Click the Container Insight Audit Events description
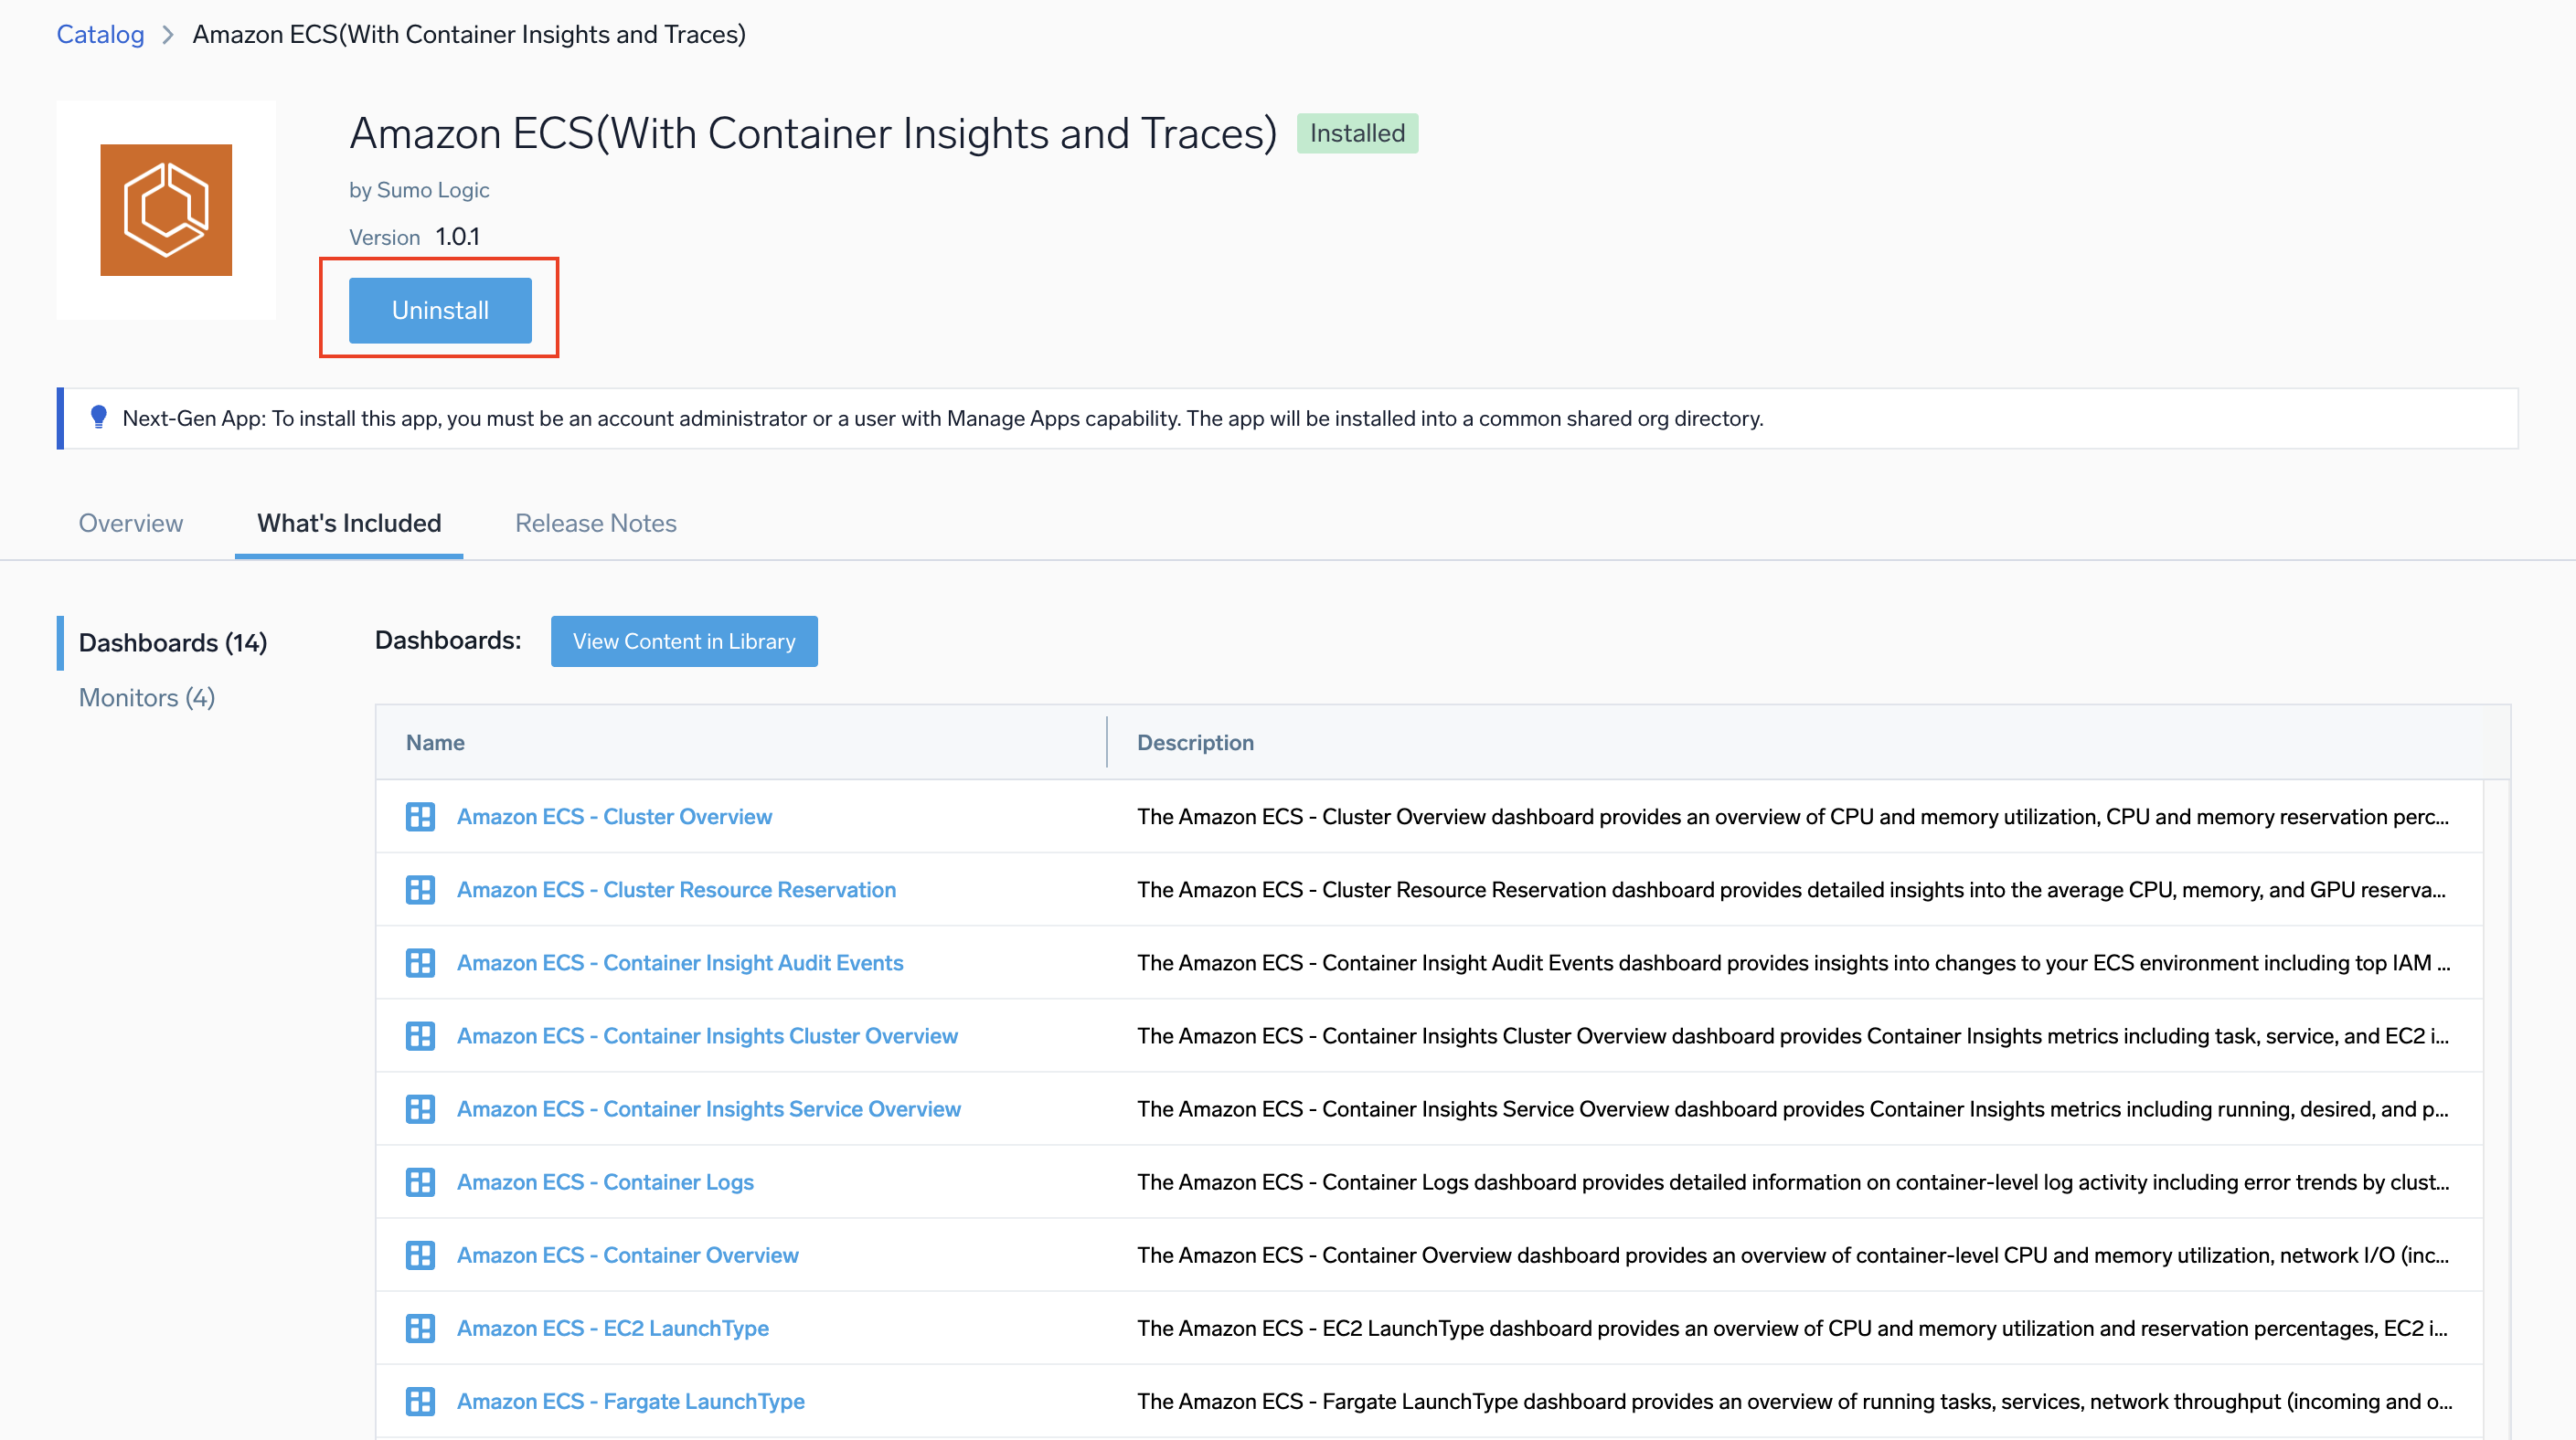This screenshot has width=2576, height=1440. click(1793, 962)
